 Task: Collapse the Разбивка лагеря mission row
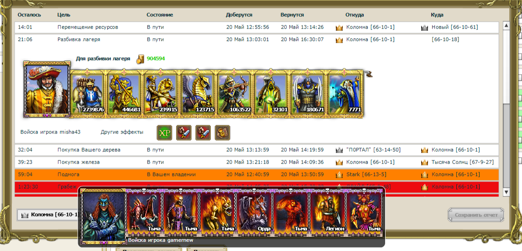[257, 40]
